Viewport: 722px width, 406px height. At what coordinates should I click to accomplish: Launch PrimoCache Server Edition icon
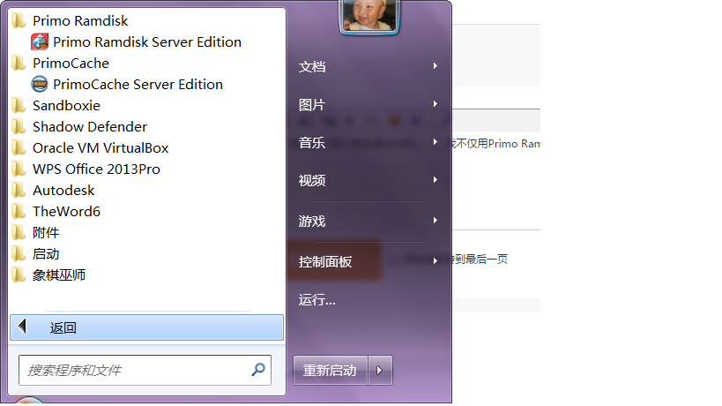[40, 85]
